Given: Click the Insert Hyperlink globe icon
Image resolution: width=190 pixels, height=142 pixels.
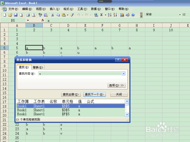Looking at the screenshot, I should [96, 15].
